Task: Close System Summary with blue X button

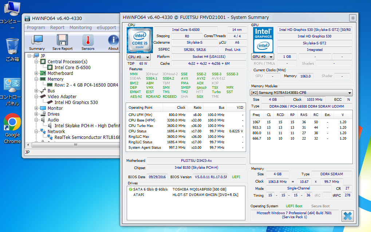Action: [x=348, y=216]
